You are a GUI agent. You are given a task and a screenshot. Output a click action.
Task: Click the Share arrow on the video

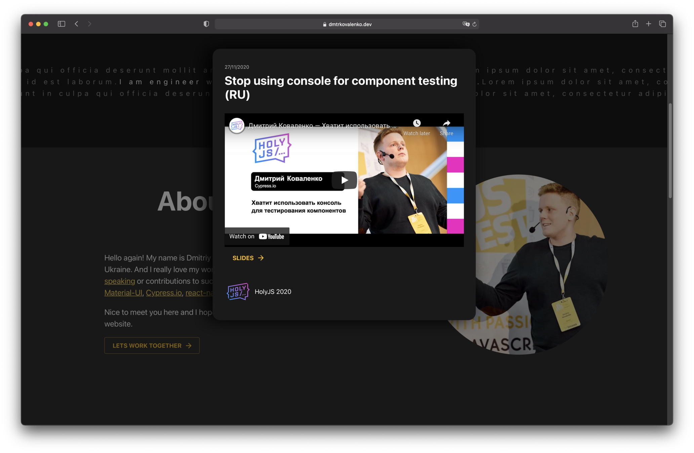[x=446, y=123]
